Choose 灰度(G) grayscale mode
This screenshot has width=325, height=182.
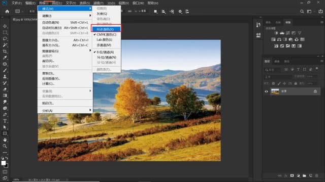tap(107, 14)
